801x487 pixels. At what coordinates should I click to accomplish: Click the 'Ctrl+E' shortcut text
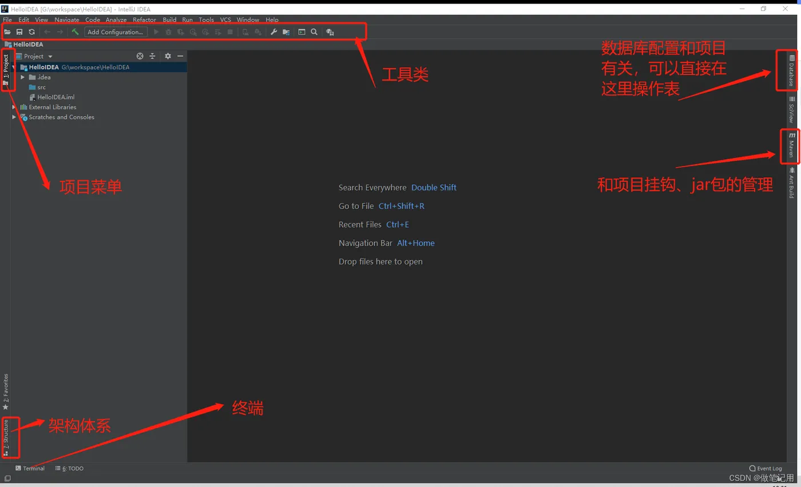click(398, 224)
